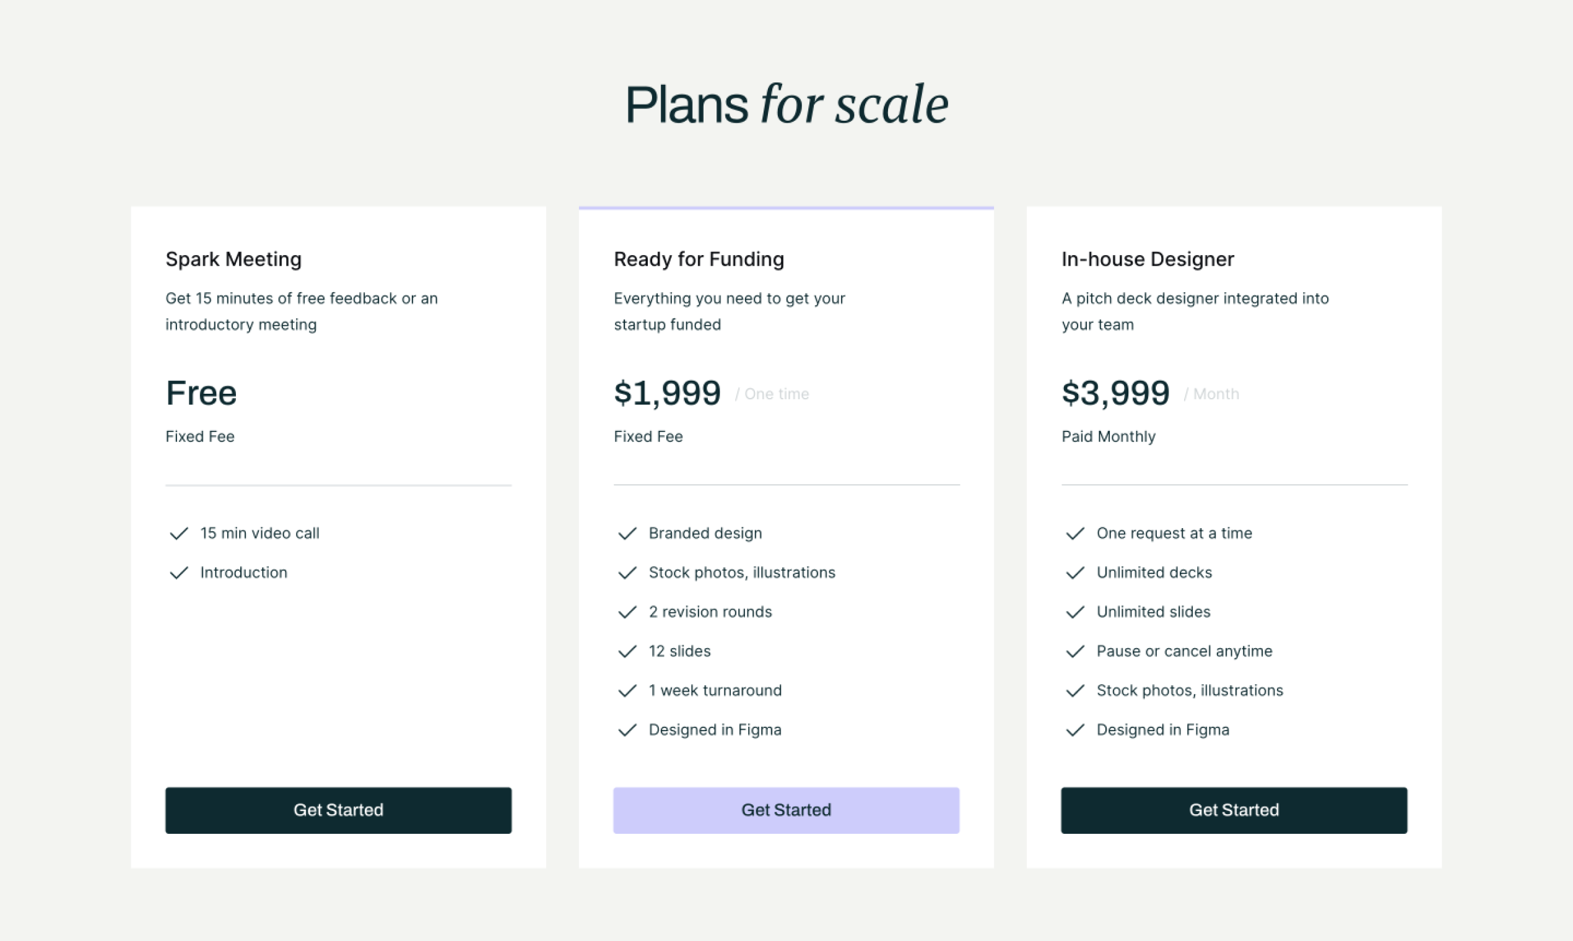
Task: Click checkmark beside One request at a time
Action: 1074,533
